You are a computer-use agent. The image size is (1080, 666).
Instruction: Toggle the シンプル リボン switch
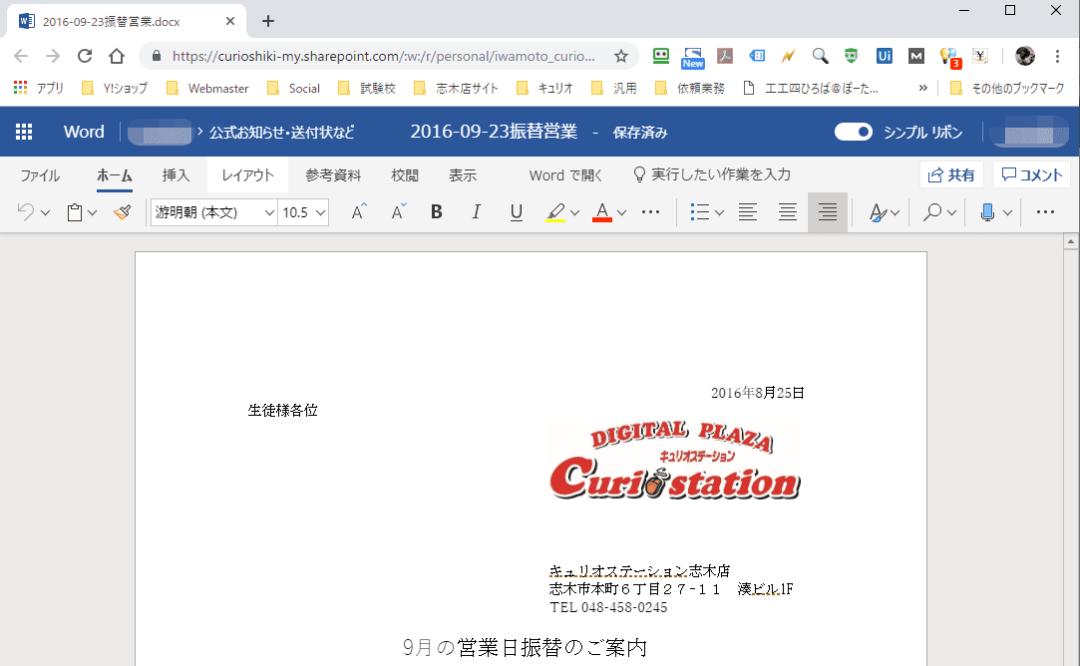coord(854,132)
